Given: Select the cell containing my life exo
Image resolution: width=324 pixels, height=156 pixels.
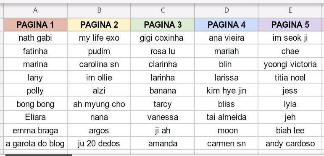Looking at the screenshot, I should tap(99, 38).
